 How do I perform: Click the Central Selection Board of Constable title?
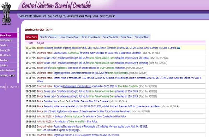56,5
